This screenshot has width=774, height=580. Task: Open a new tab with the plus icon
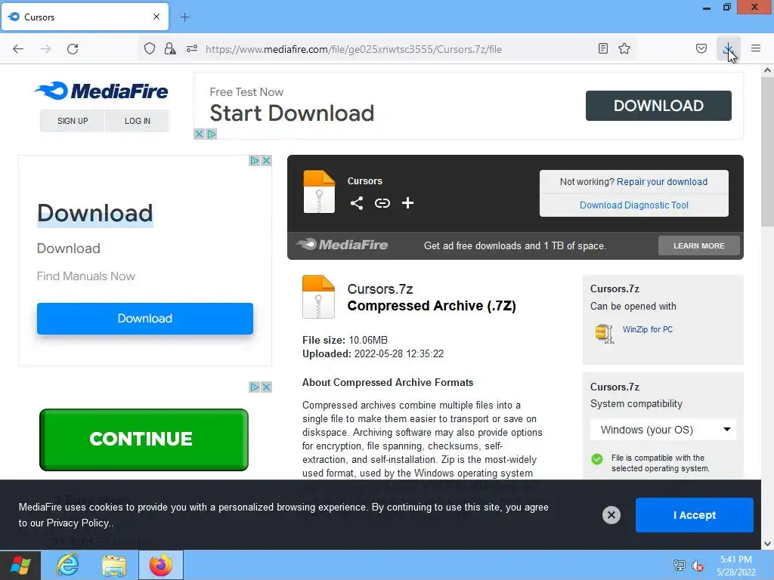point(184,17)
